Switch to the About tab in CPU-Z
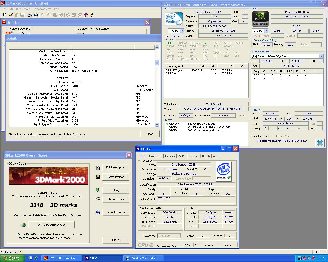Image resolution: width=328 pixels, height=262 pixels. [x=217, y=156]
